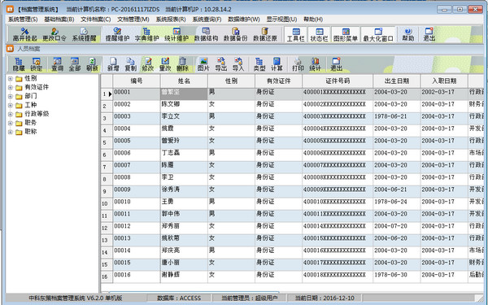Viewport: 488px width, 305px height.
Task: Open the 系统管理(S) menu
Action: click(23, 20)
